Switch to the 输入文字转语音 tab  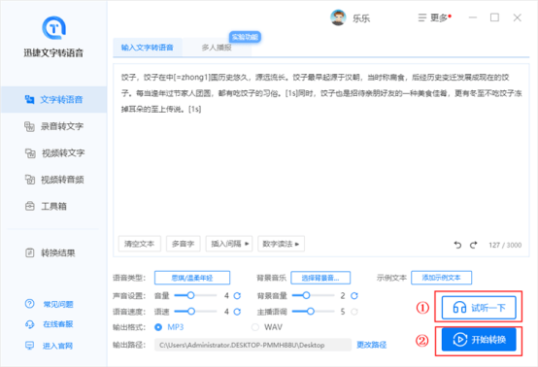click(148, 48)
